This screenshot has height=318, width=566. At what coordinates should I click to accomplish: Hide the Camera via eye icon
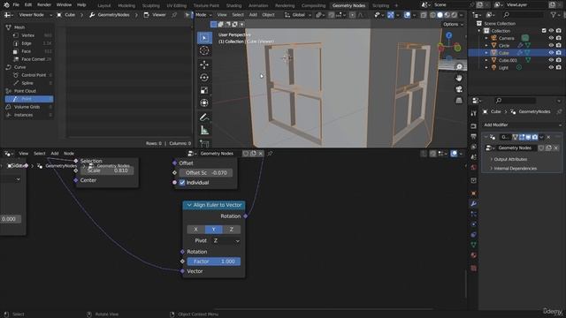pyautogui.click(x=551, y=38)
